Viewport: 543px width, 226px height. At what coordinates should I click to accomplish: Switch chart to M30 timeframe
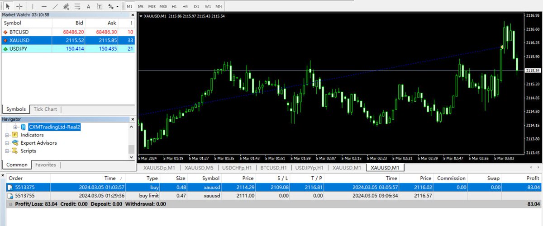(x=163, y=6)
